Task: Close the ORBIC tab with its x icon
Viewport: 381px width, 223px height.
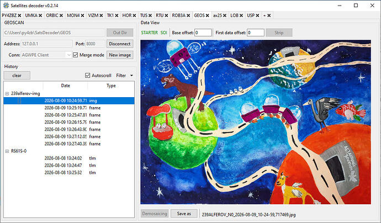Action: pos(61,15)
